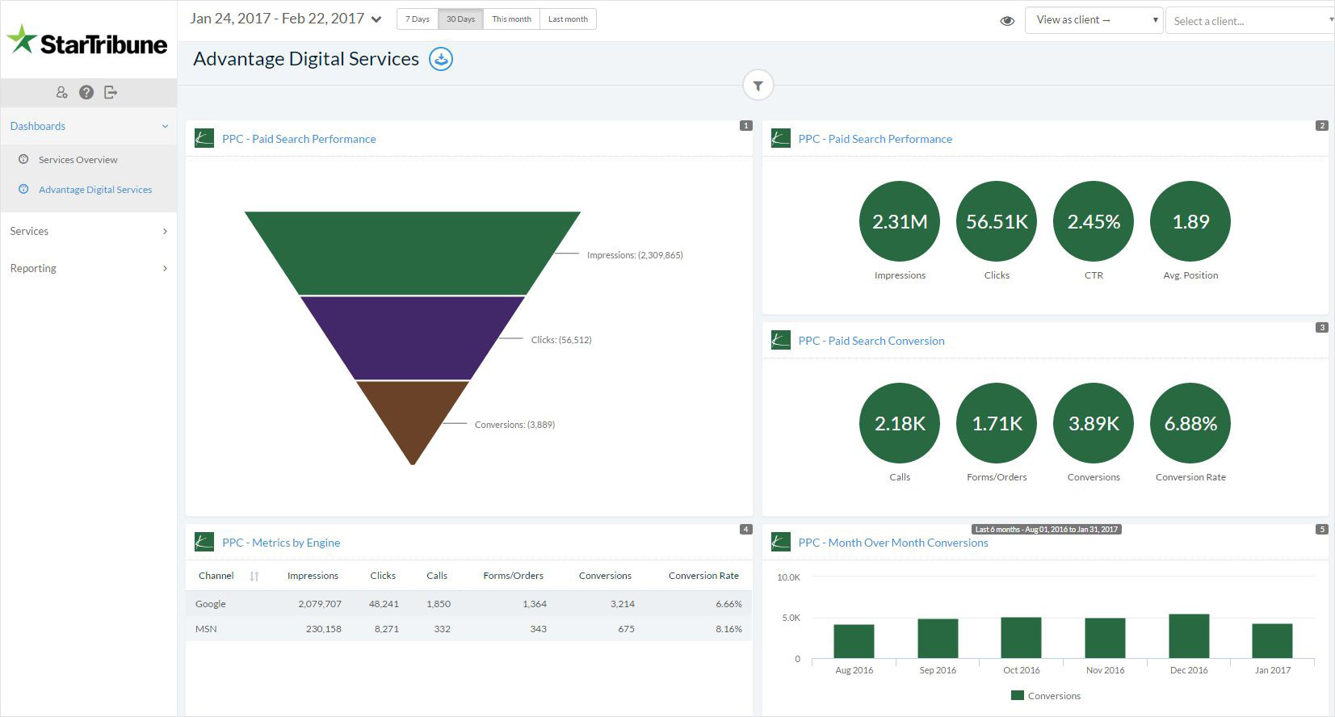Viewport: 1335px width, 717px height.
Task: Click the Metrics by Engine widget icon
Action: 204,543
